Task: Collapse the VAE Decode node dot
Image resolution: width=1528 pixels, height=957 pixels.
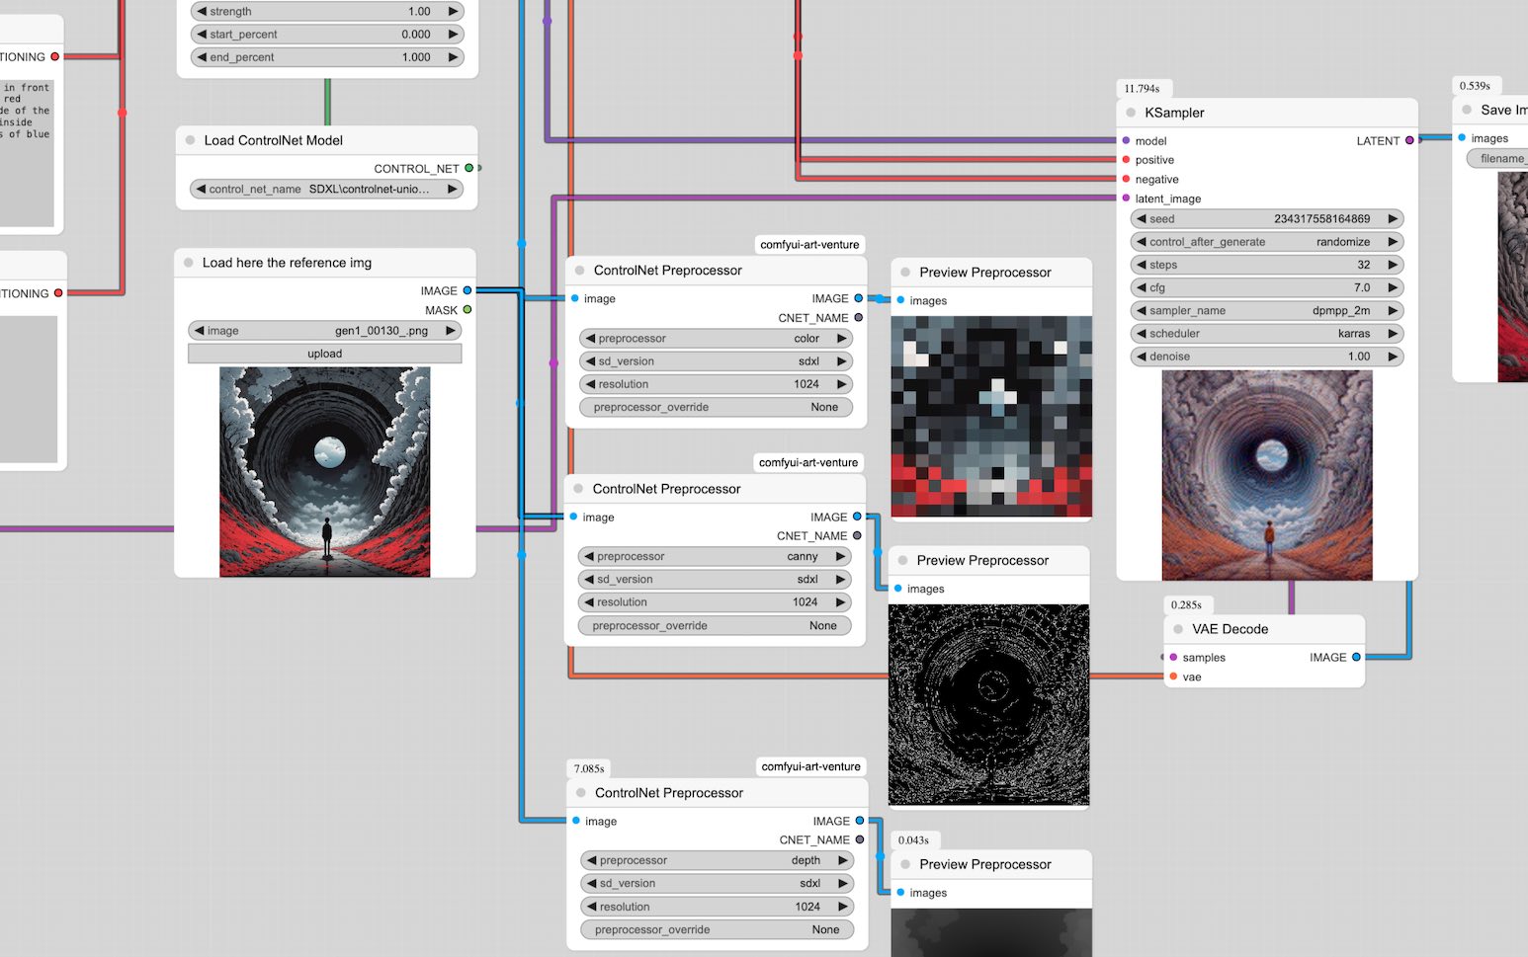Action: (x=1178, y=629)
